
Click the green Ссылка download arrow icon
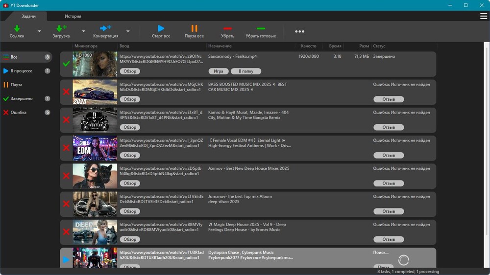point(17,28)
